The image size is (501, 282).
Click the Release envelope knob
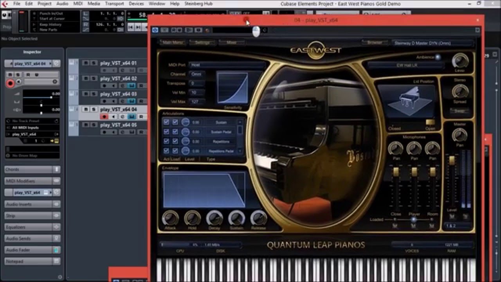coord(258,218)
